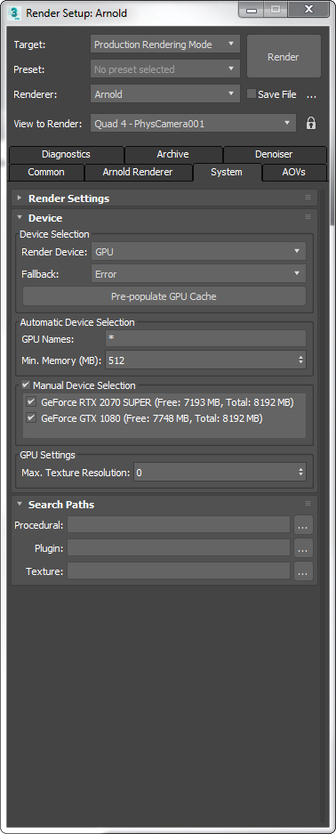This screenshot has width=336, height=834.
Task: Open the Target dropdown
Action: pyautogui.click(x=165, y=45)
